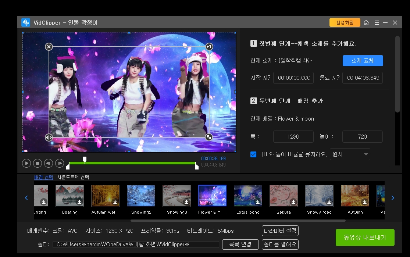This screenshot has width=410, height=257.
Task: Click the 소재 교체 replace material button
Action: tap(363, 61)
